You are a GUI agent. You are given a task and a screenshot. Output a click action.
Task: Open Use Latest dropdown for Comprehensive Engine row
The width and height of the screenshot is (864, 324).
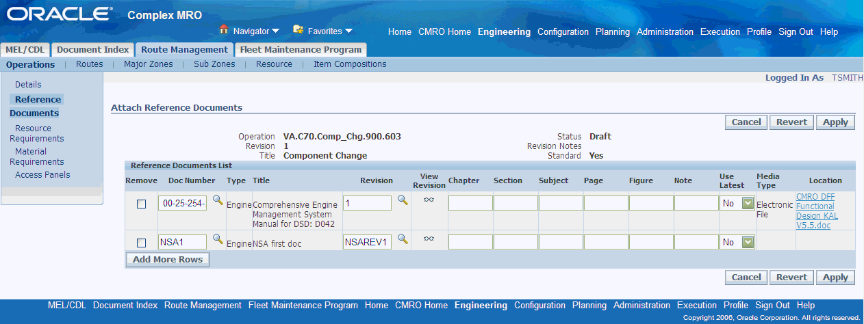(748, 203)
